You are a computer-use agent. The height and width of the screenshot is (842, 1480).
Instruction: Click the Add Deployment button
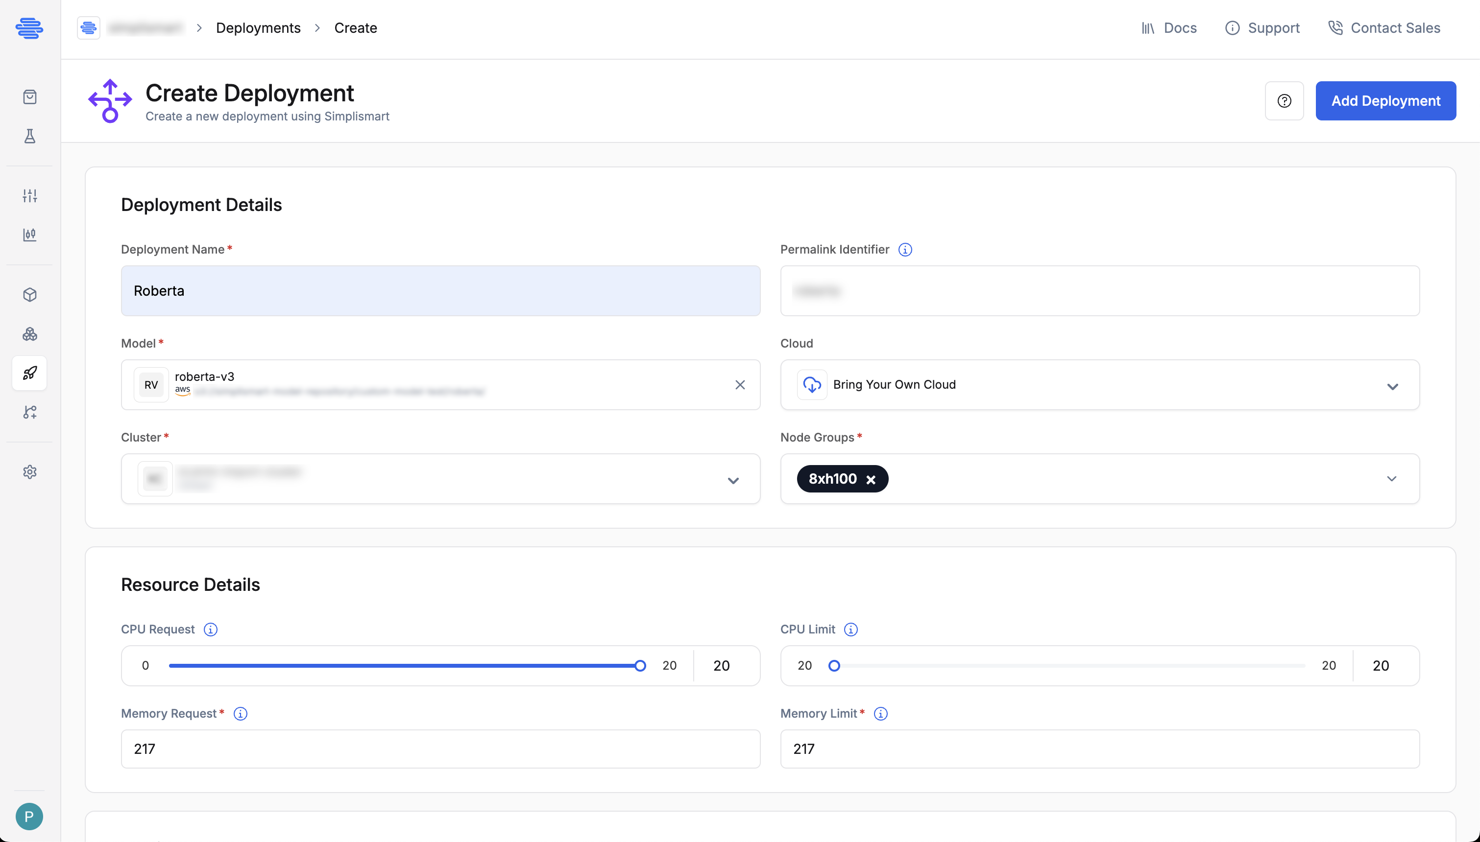[1385, 101]
